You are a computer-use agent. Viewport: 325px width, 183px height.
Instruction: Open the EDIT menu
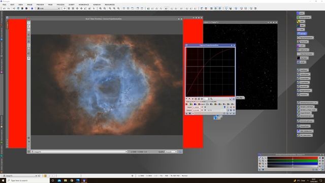(x=12, y=5)
